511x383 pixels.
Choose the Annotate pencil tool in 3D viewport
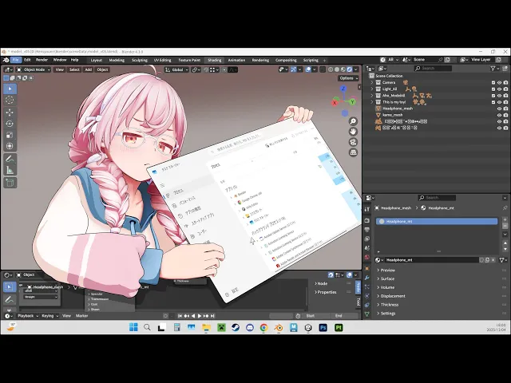tap(10, 160)
